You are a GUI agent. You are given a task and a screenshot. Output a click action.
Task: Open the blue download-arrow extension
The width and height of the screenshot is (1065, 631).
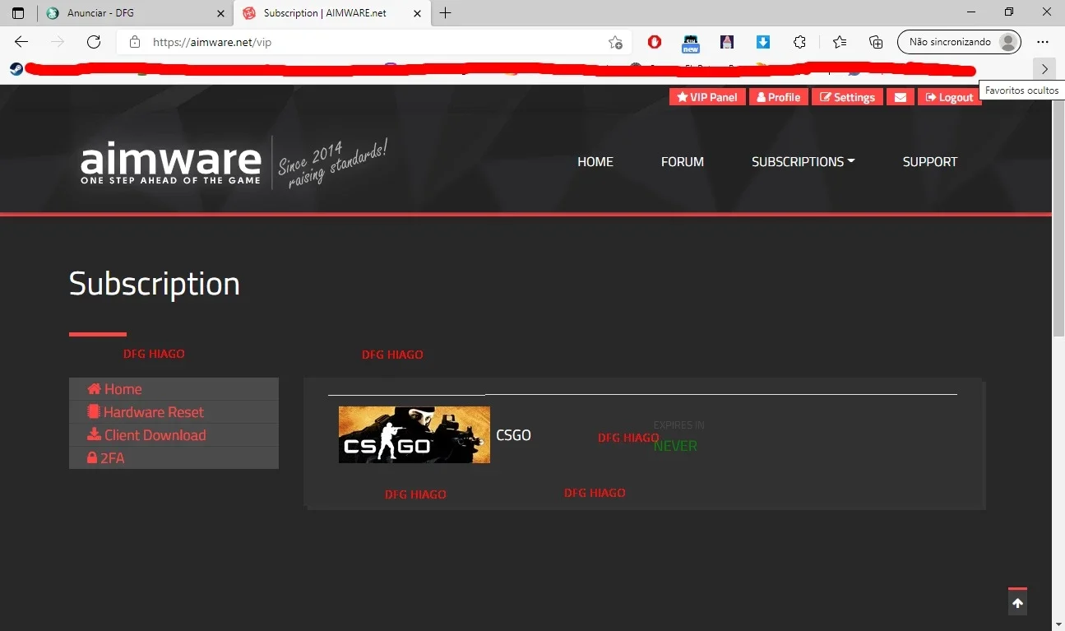coord(763,42)
